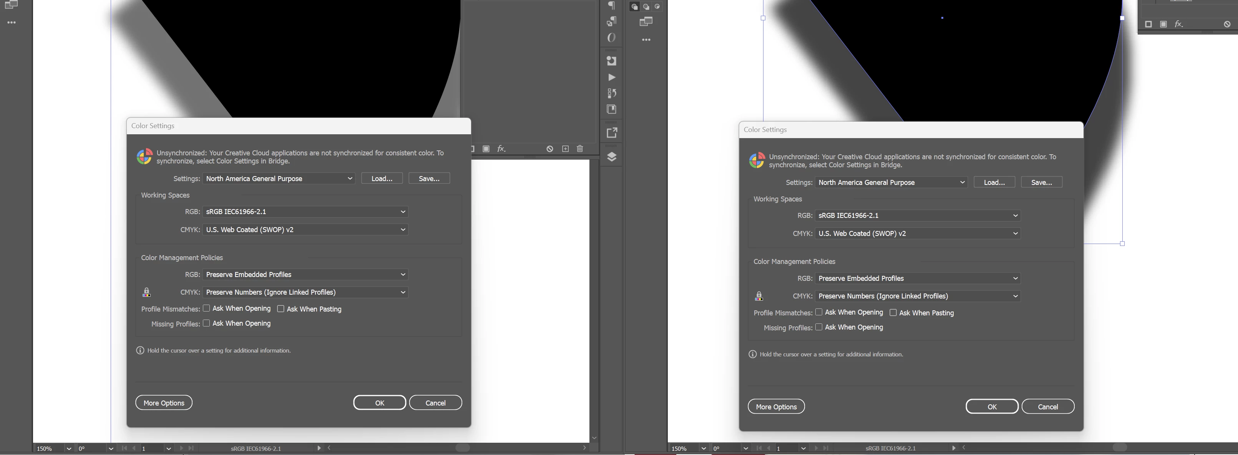Open the Bookmarks panel icon
The image size is (1238, 455).
tap(611, 109)
